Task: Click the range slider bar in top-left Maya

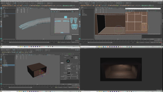Action: pyautogui.click(x=29, y=42)
